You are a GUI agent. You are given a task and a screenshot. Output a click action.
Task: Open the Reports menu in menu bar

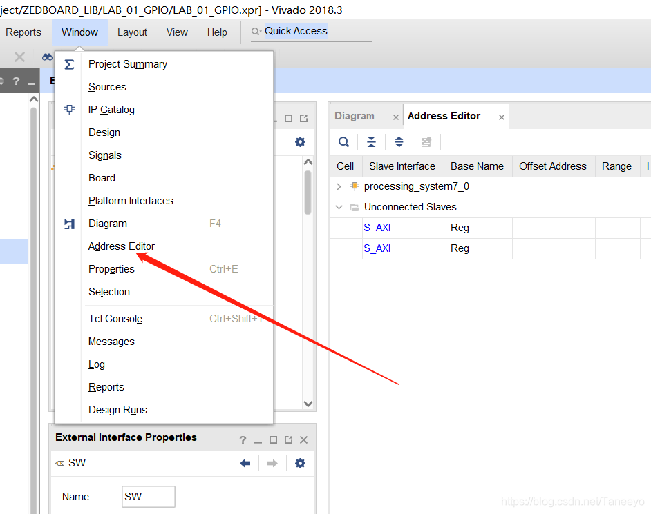pyautogui.click(x=23, y=32)
